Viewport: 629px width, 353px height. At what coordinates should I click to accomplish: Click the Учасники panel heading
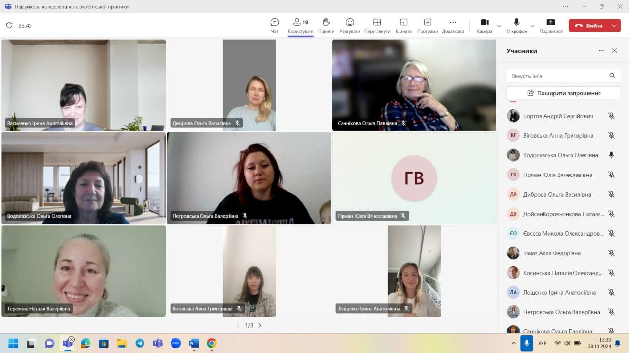tap(521, 51)
